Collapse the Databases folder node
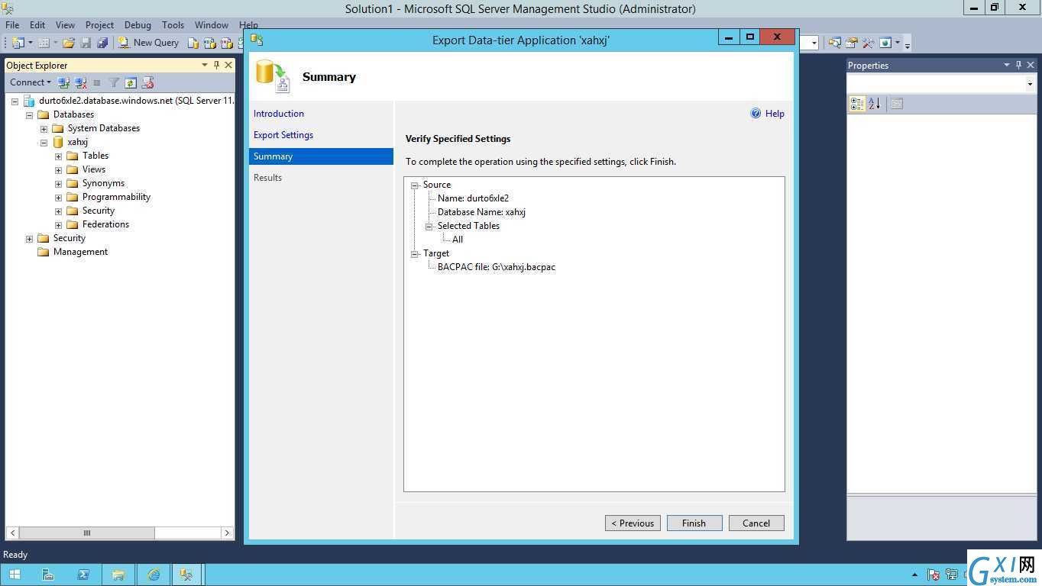Viewport: 1042px width, 586px height. click(x=29, y=114)
